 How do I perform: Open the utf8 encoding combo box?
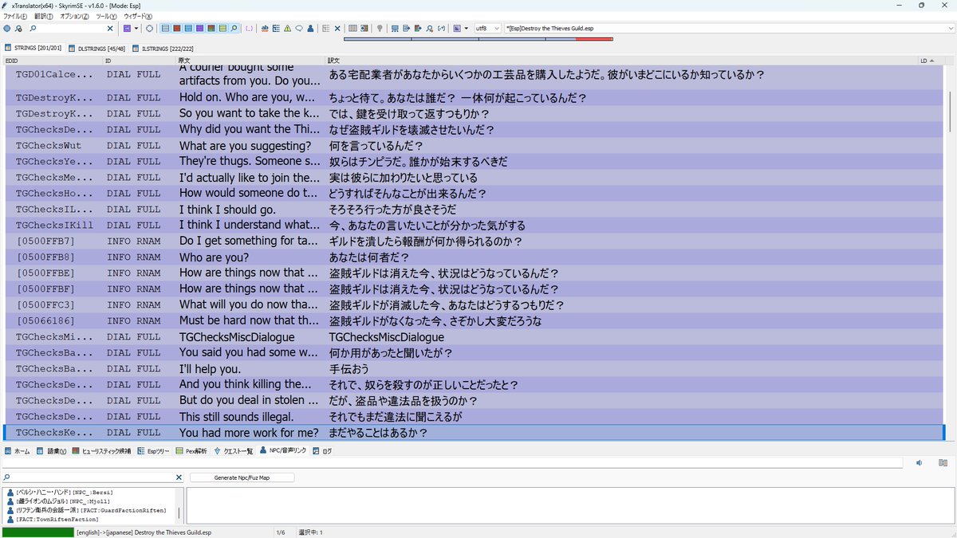486,28
